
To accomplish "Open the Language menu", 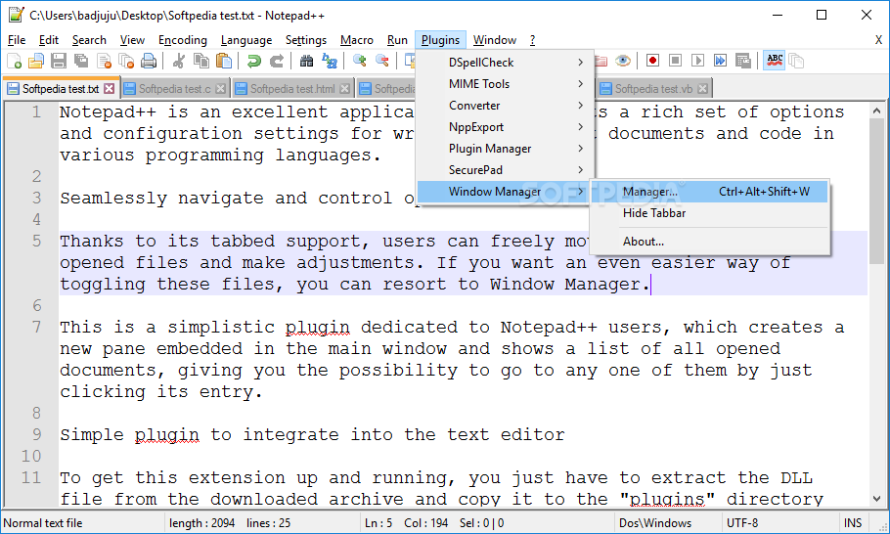I will pyautogui.click(x=246, y=40).
